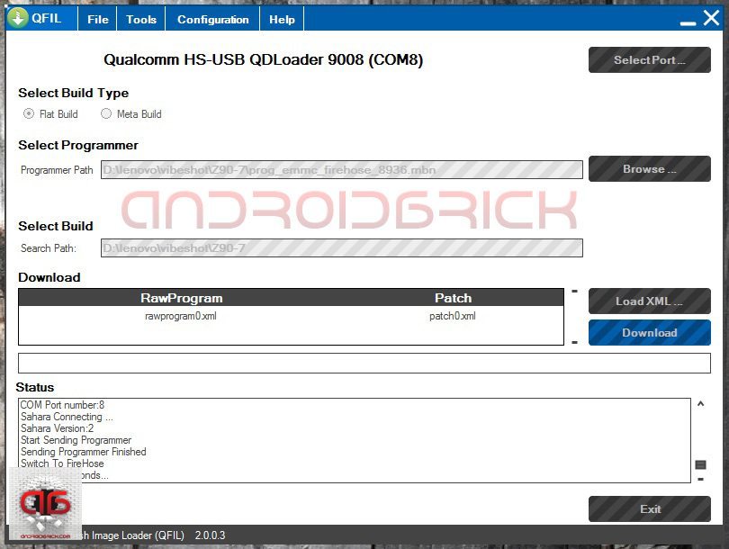Image resolution: width=729 pixels, height=549 pixels.
Task: Click the dash below the status log icon
Action: tap(700, 480)
